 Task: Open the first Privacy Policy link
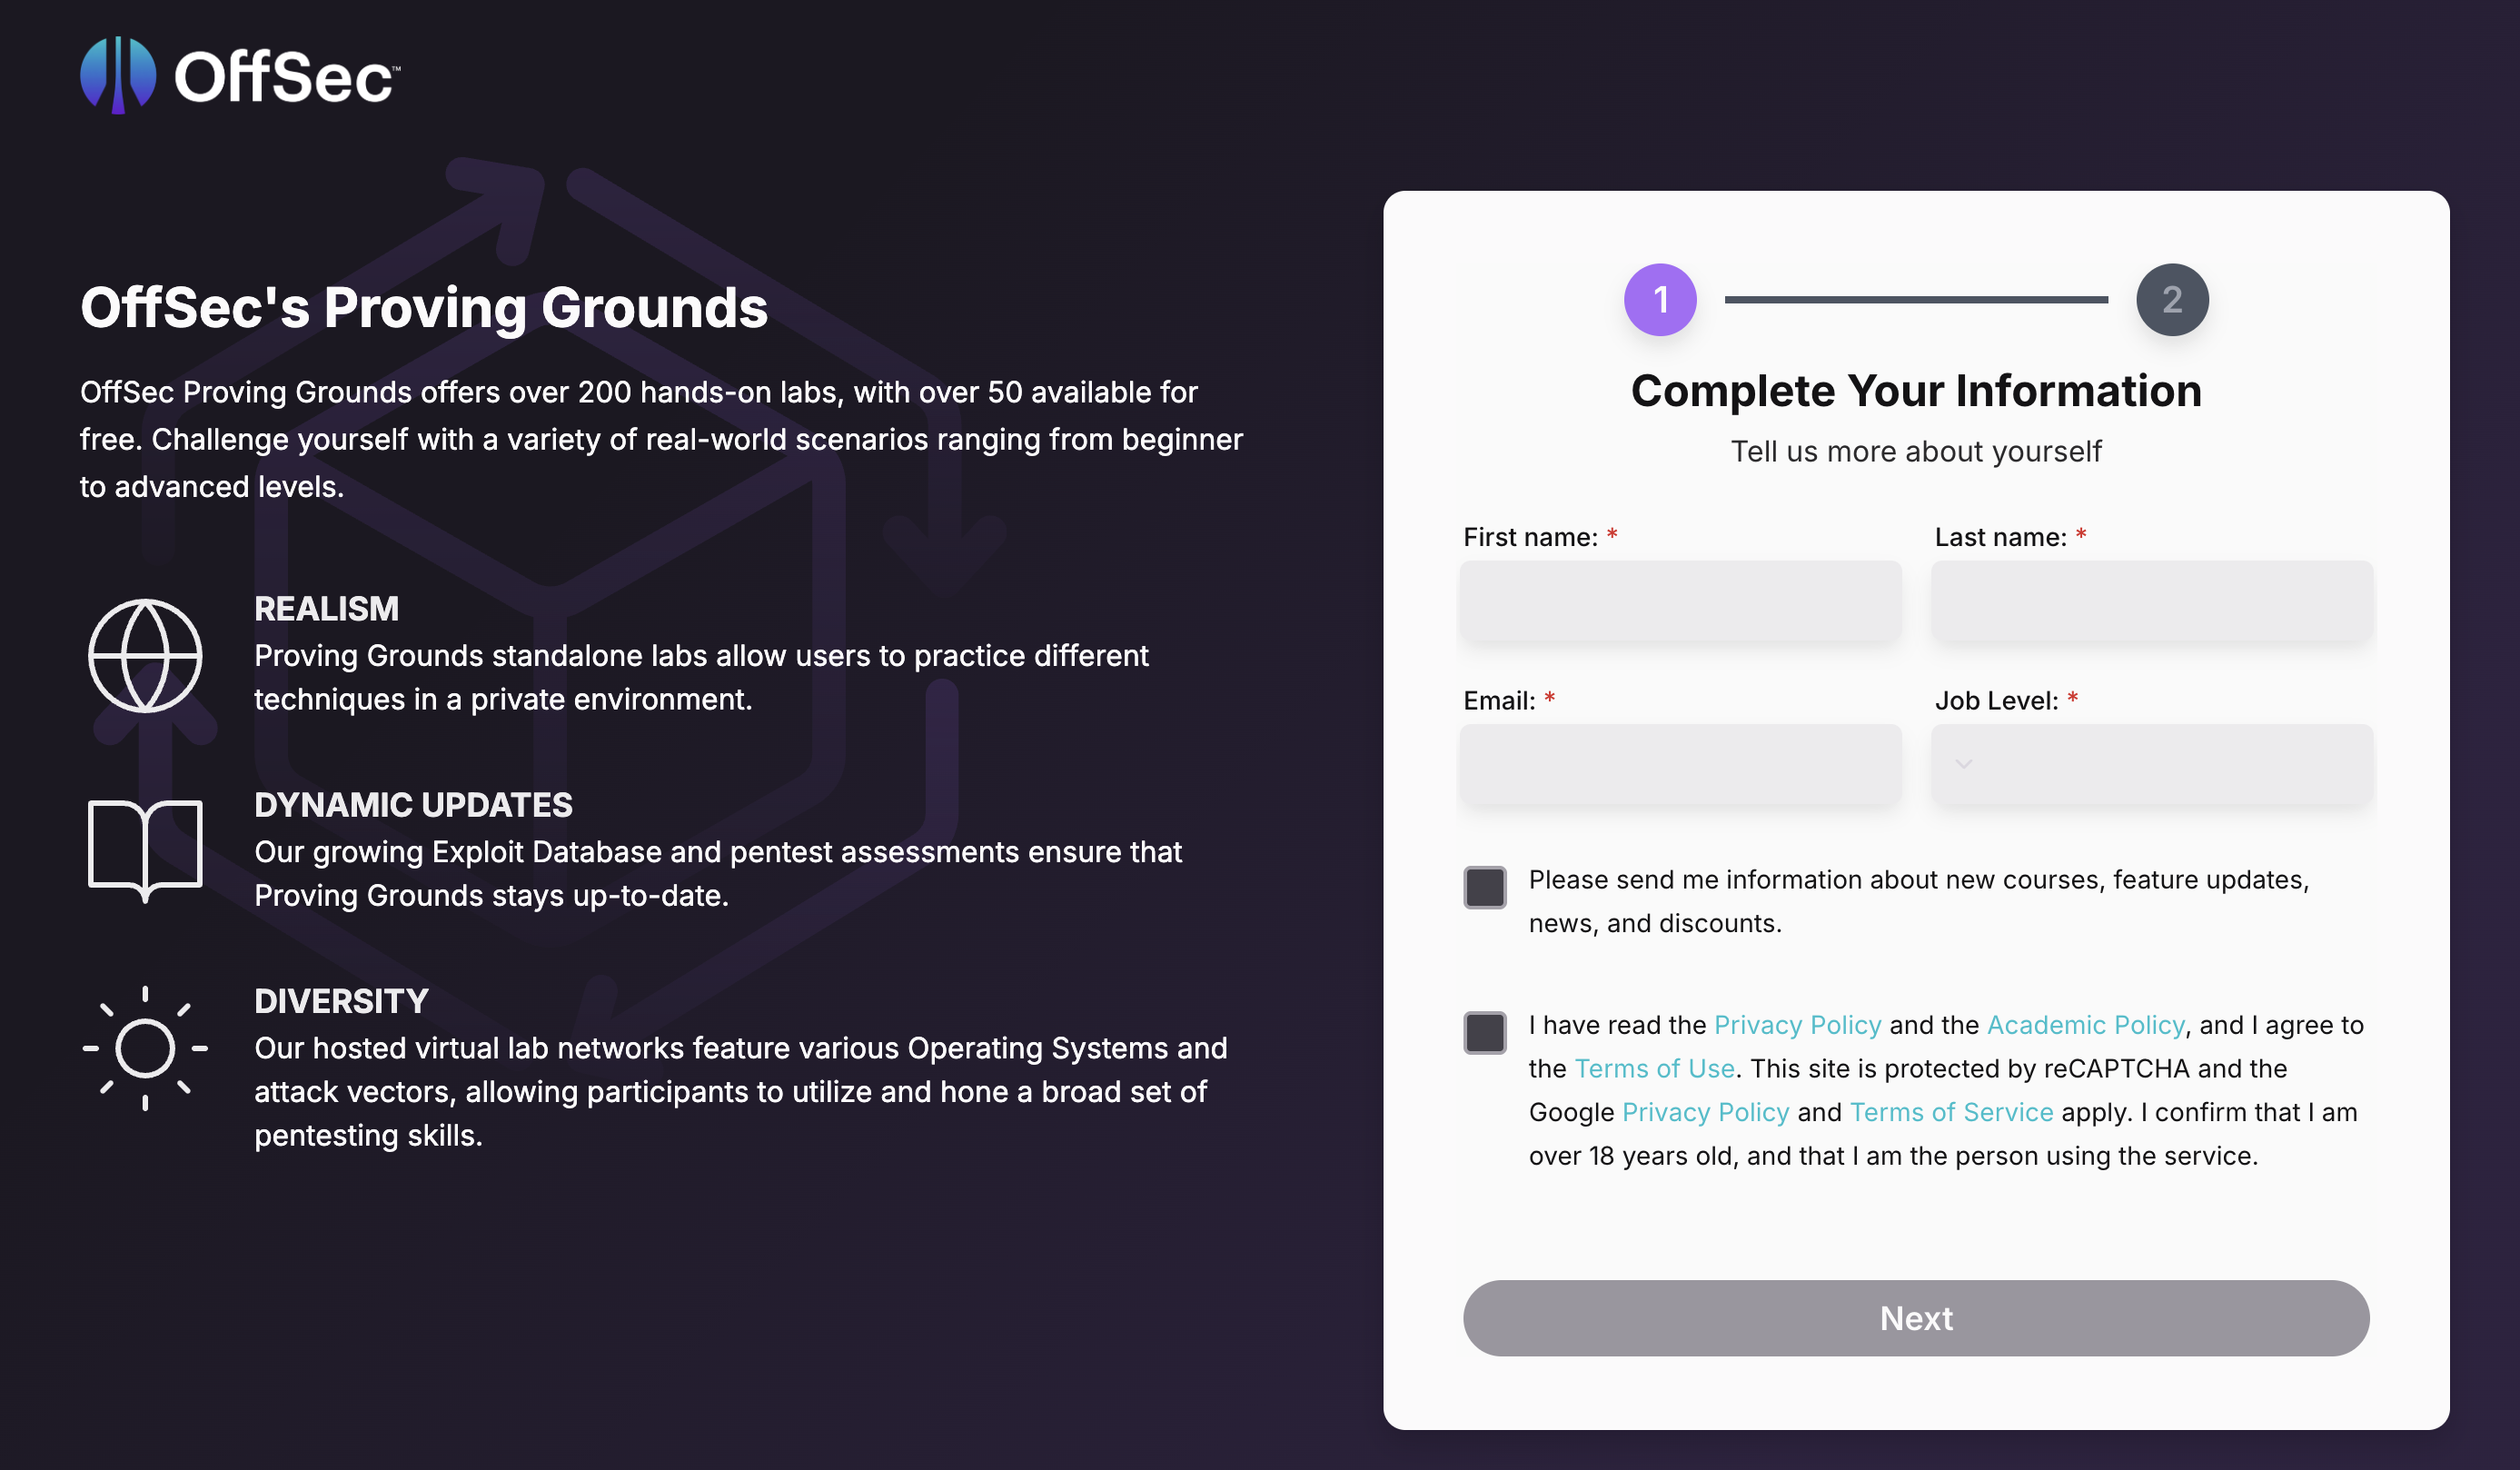1797,1025
